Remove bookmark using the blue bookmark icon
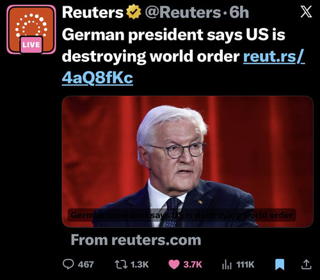This screenshot has height=280, width=320. point(280,265)
